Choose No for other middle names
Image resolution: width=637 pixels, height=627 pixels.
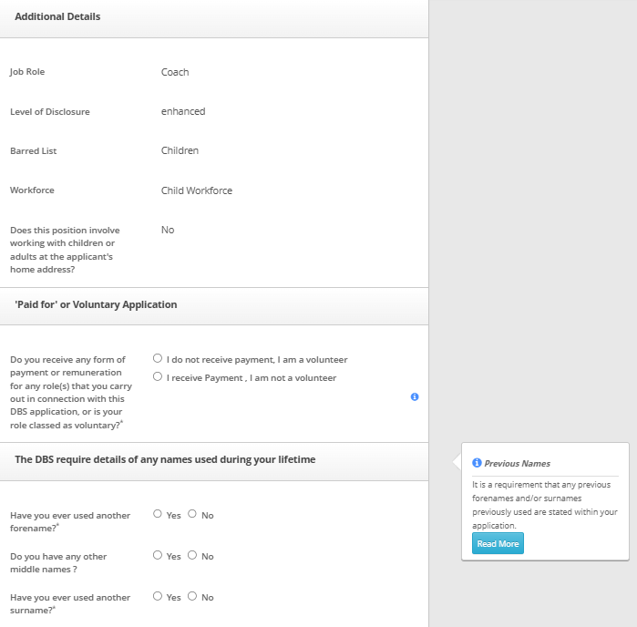[192, 556]
